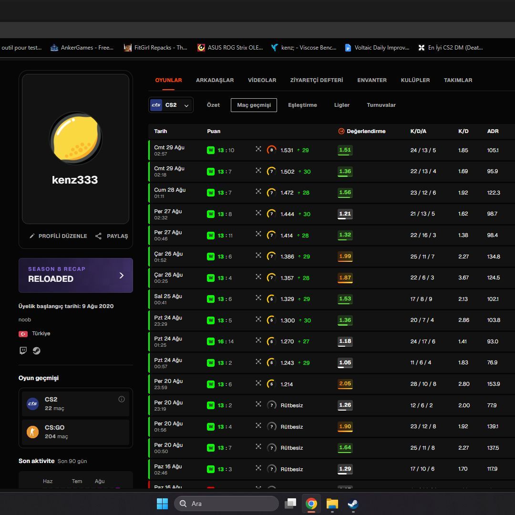Open Steam from the Windows taskbar

click(x=353, y=503)
